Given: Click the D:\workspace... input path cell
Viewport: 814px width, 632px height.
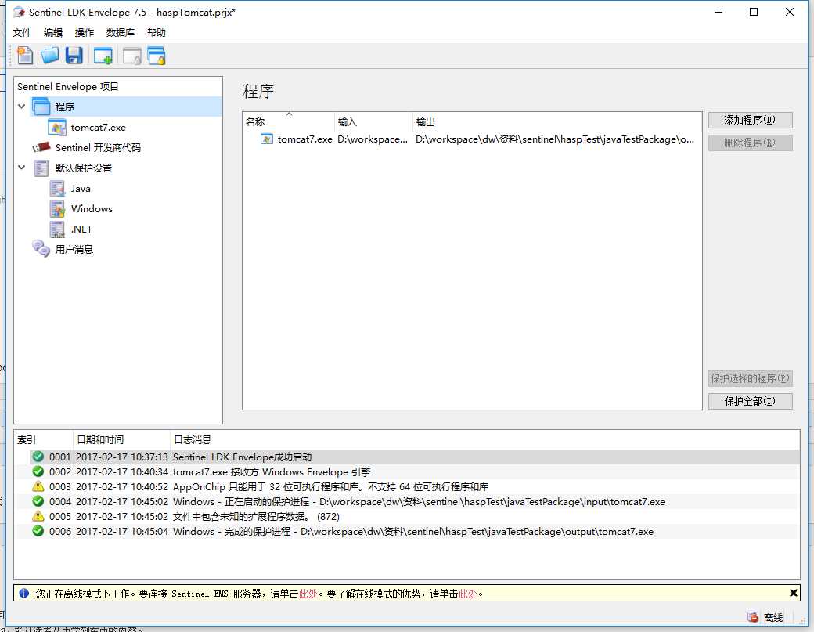Looking at the screenshot, I should click(373, 139).
